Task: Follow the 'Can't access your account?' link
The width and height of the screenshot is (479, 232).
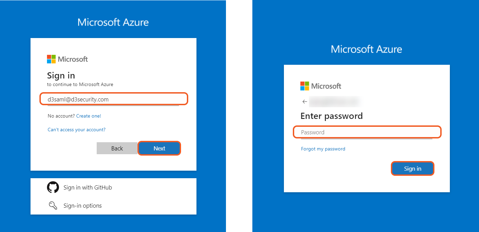Action: [76, 130]
